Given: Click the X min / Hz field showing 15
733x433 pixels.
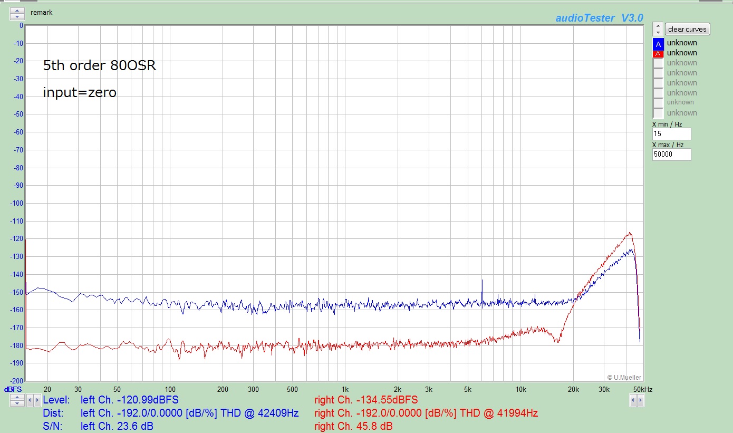Looking at the screenshot, I should (671, 134).
